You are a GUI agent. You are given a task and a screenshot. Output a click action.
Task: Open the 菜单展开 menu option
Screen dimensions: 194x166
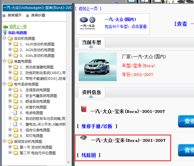[15, 16]
